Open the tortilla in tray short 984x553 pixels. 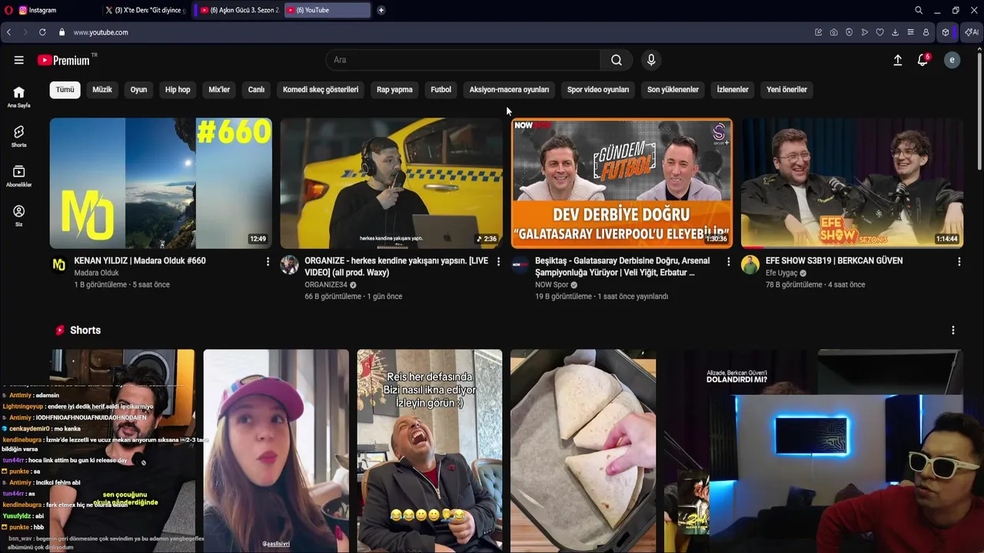(x=583, y=451)
